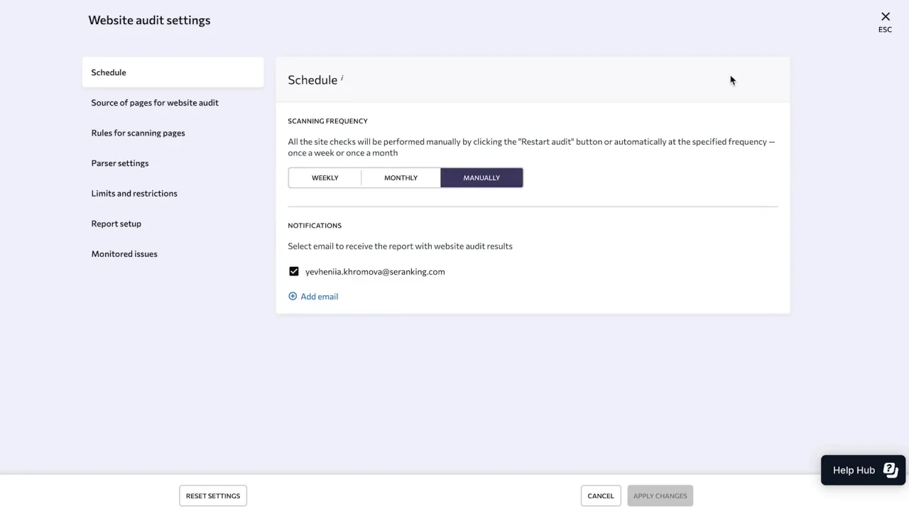Screen dimensions: 909x511
Task: Click the Schedule panel heading
Action: (312, 80)
